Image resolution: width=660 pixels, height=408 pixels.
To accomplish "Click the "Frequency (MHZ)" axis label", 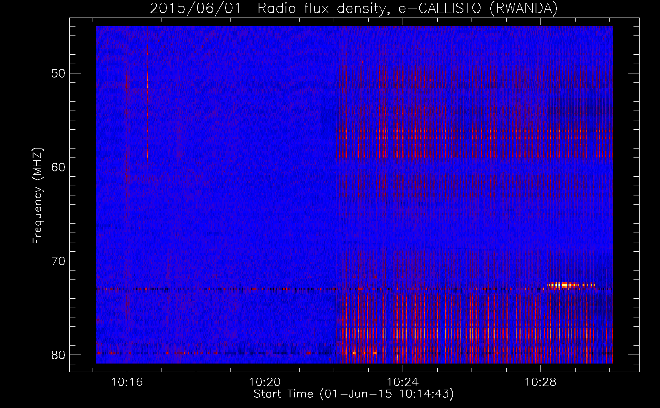I will click(x=38, y=196).
